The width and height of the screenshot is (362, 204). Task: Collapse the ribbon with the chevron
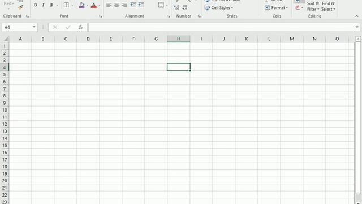tap(357, 16)
